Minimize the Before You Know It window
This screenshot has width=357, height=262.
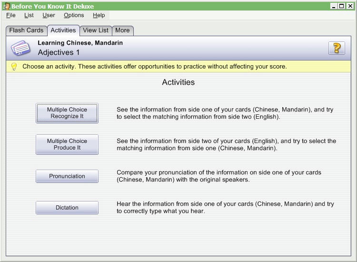pos(334,6)
